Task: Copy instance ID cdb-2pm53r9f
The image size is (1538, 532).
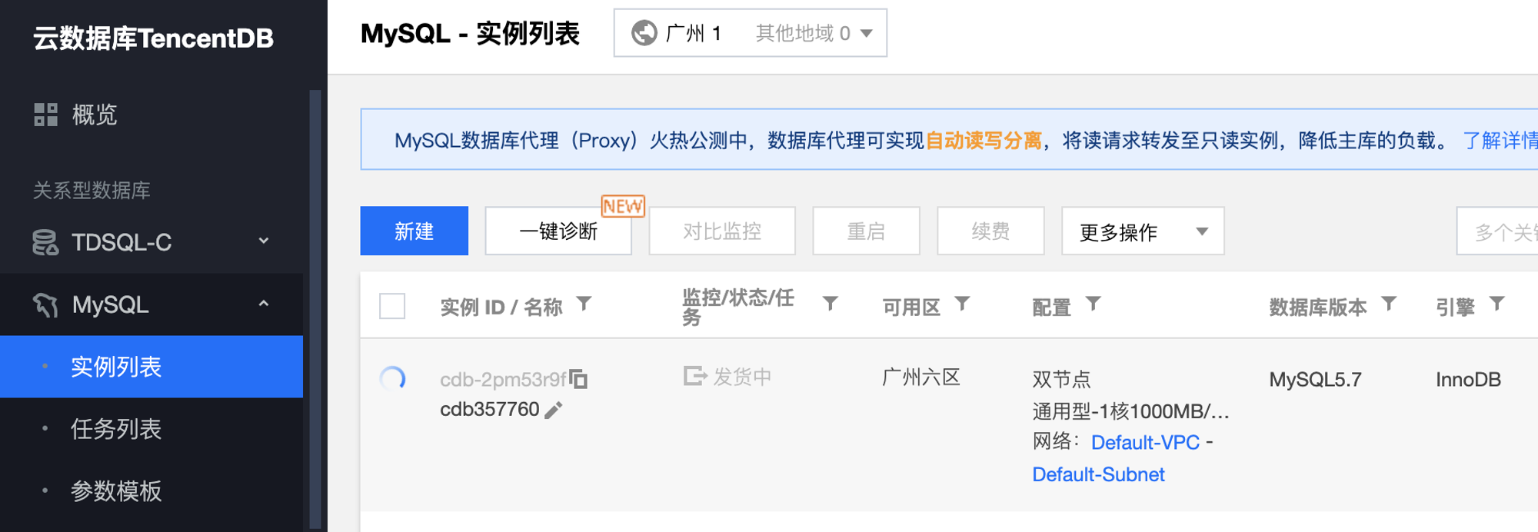Action: 578,379
